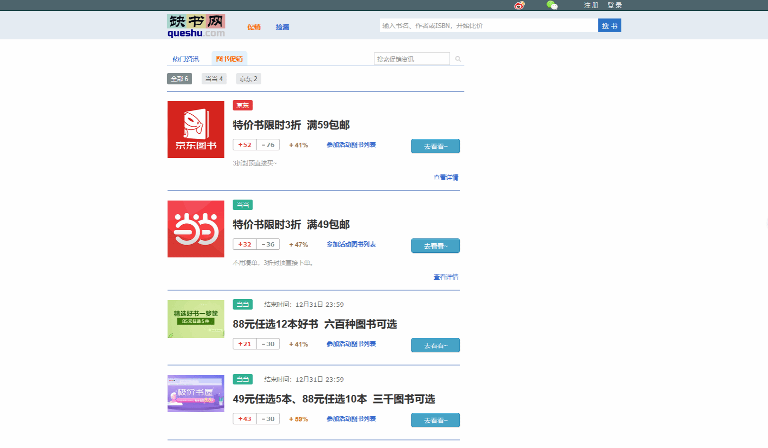Upvote the 满49包邮 promotion with +32
This screenshot has width=768, height=448.
coord(244,245)
